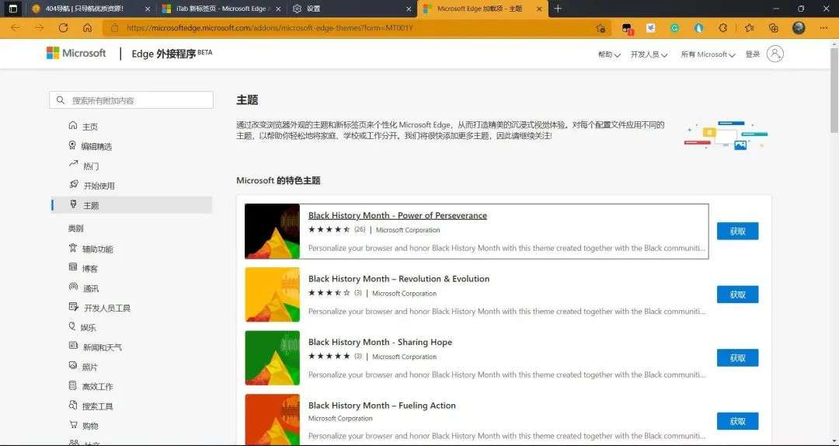This screenshot has width=839, height=446.
Task: Open the Favorites toolbar icon
Action: (x=749, y=28)
